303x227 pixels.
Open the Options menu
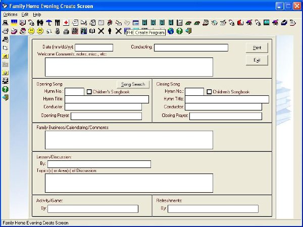click(x=10, y=15)
